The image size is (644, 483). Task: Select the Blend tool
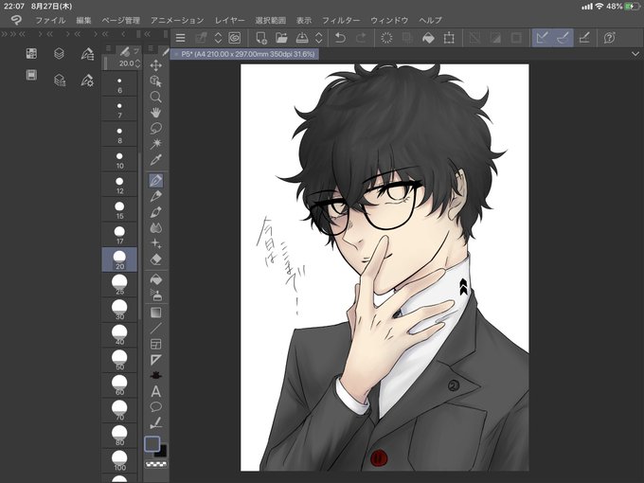click(x=155, y=227)
